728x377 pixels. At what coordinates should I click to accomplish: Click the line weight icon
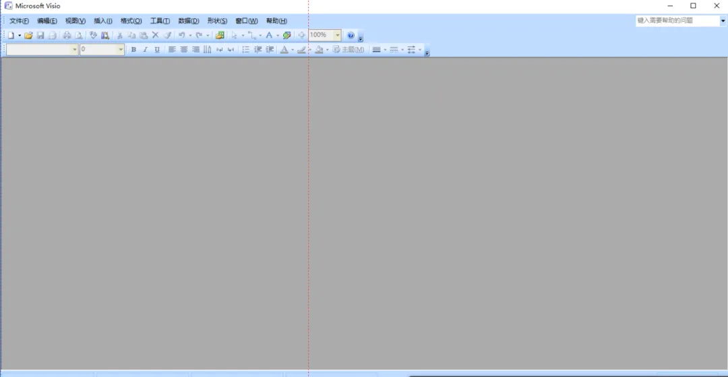(377, 50)
